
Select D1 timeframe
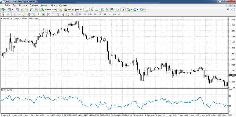tap(109, 14)
